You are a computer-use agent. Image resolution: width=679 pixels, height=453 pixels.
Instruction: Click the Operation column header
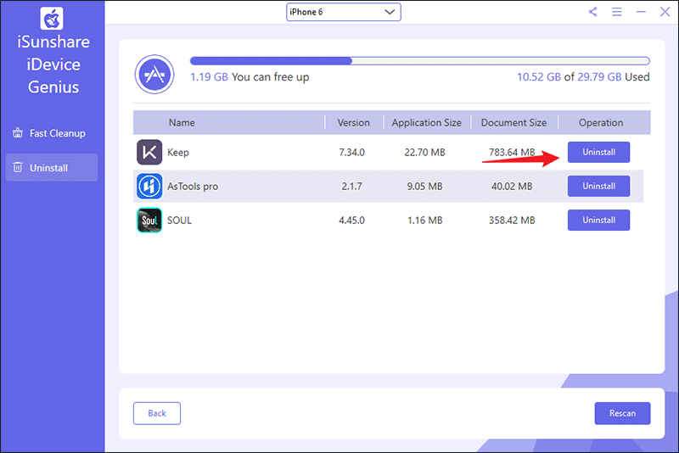click(601, 123)
